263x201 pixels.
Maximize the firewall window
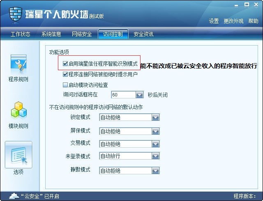coord(247,5)
